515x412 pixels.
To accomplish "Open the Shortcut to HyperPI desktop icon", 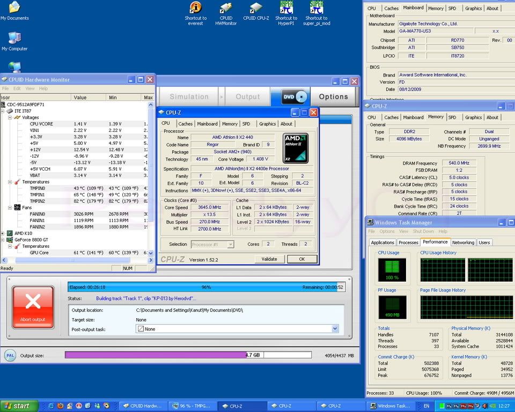I will 286,13.
